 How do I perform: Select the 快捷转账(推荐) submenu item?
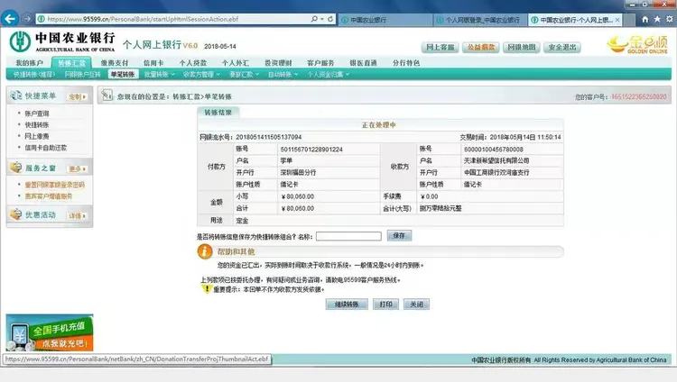pos(34,75)
